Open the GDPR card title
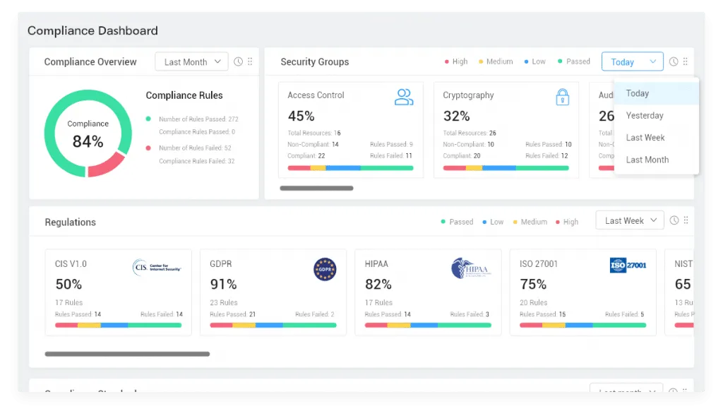This screenshot has width=723, height=416. point(221,264)
